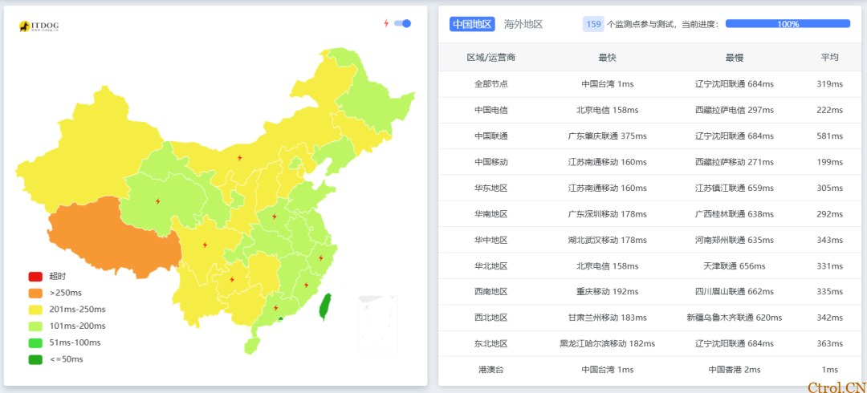Select the 西南地区 row label

point(491,292)
